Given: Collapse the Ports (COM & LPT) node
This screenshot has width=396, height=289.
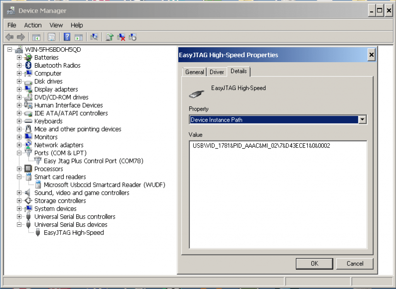Looking at the screenshot, I should (x=19, y=153).
